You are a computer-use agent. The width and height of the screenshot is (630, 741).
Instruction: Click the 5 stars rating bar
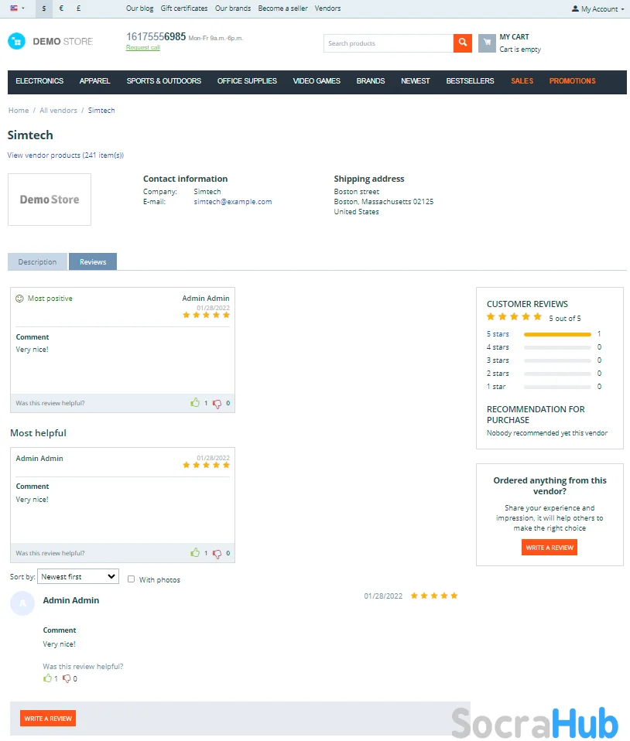click(x=557, y=334)
